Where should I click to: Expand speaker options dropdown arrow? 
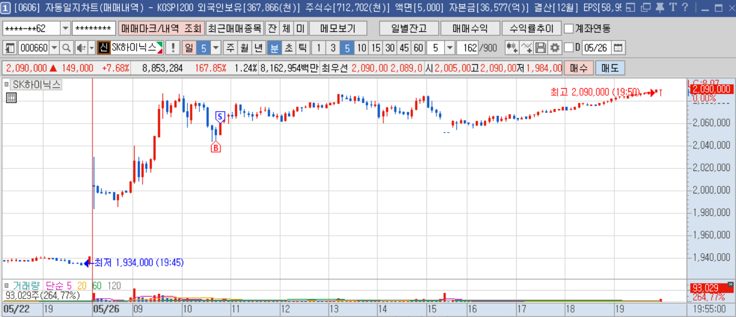91,48
